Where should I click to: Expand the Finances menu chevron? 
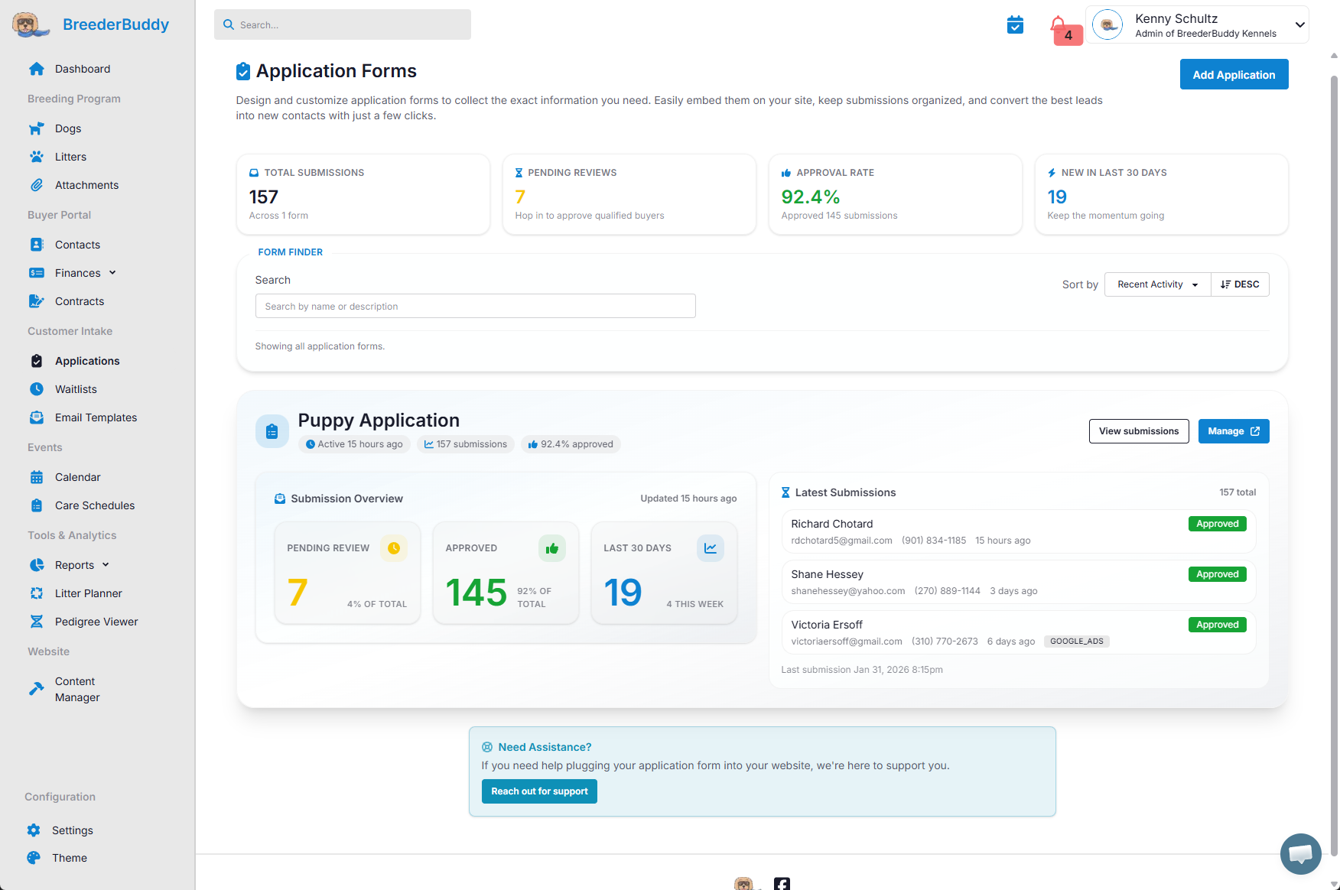[113, 272]
